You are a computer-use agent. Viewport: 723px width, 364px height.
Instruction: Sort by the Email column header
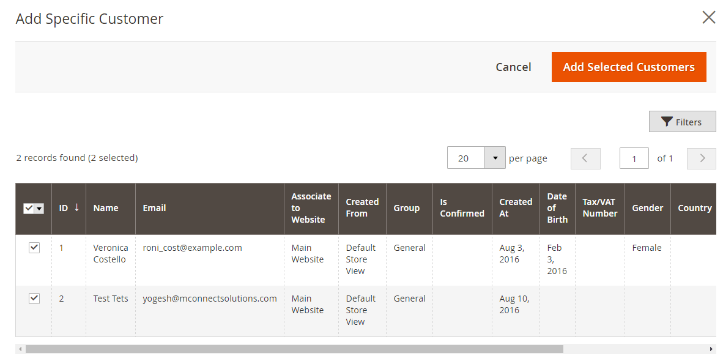point(154,208)
